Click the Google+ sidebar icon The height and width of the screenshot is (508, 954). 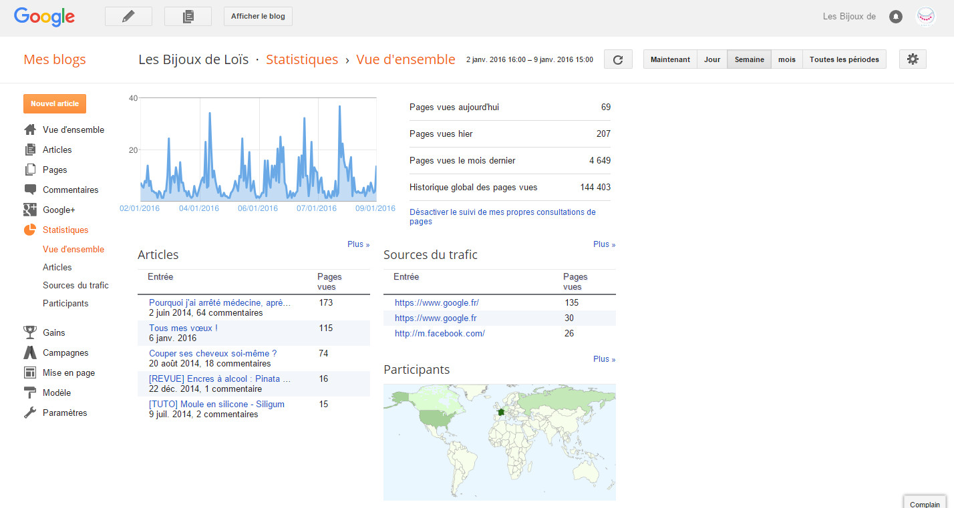30,210
